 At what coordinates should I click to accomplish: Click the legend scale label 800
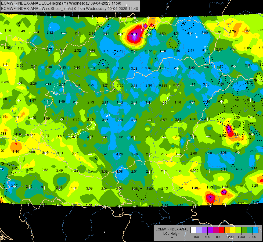pos(219,237)
